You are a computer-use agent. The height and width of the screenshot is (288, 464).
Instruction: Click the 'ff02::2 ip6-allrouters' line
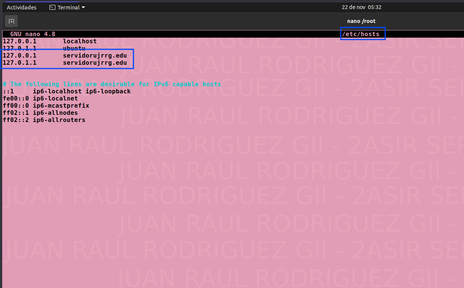(x=44, y=120)
